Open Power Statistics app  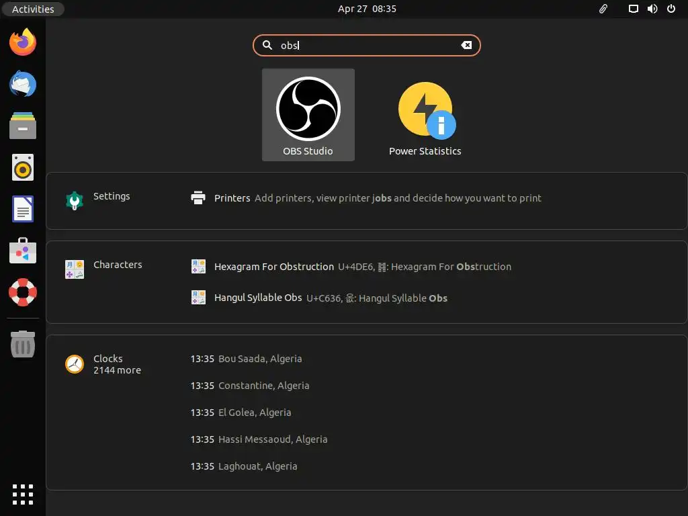click(x=425, y=114)
